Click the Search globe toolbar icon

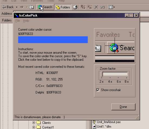click(x=40, y=7)
